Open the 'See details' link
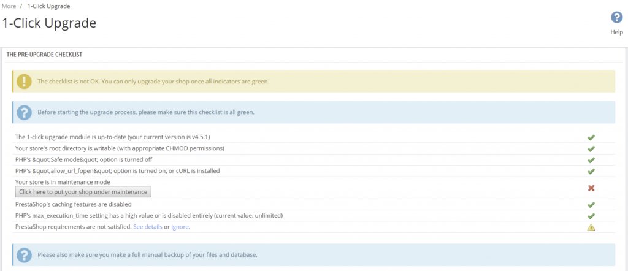 pos(148,227)
